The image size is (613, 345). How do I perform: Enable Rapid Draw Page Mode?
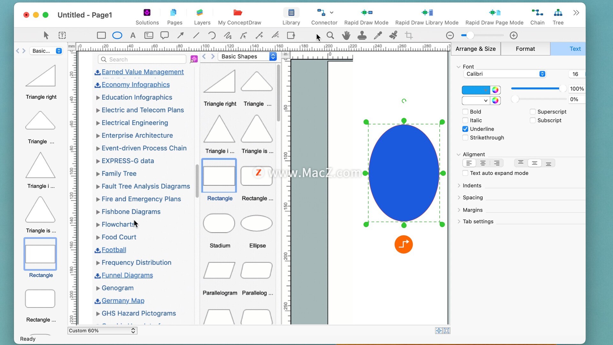(494, 17)
